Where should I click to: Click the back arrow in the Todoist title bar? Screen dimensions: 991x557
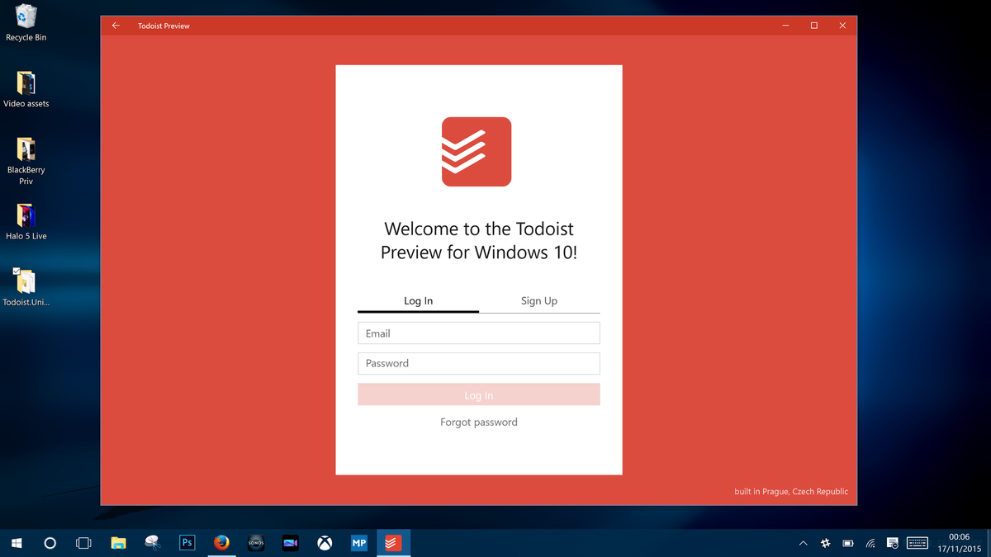point(116,26)
